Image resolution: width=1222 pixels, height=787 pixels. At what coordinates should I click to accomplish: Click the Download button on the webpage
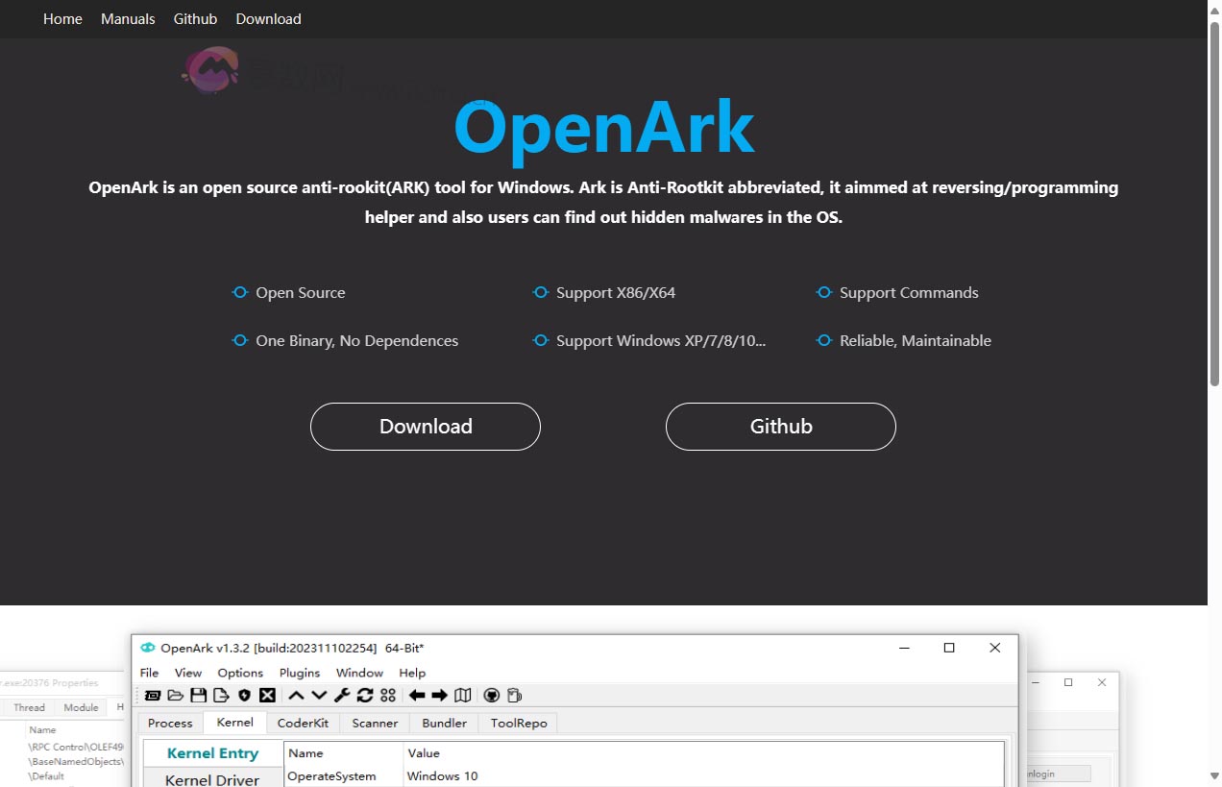pyautogui.click(x=425, y=426)
